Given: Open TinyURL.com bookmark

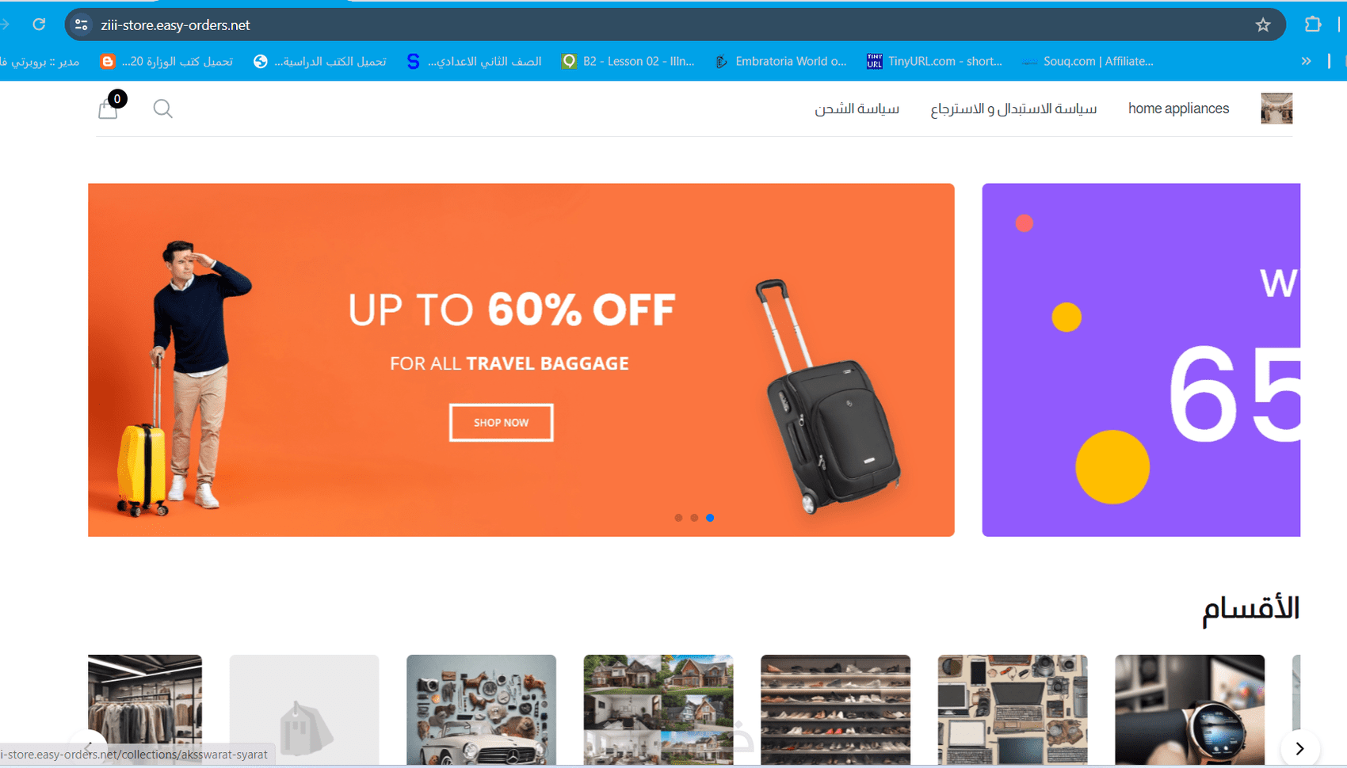Looking at the screenshot, I should click(935, 61).
